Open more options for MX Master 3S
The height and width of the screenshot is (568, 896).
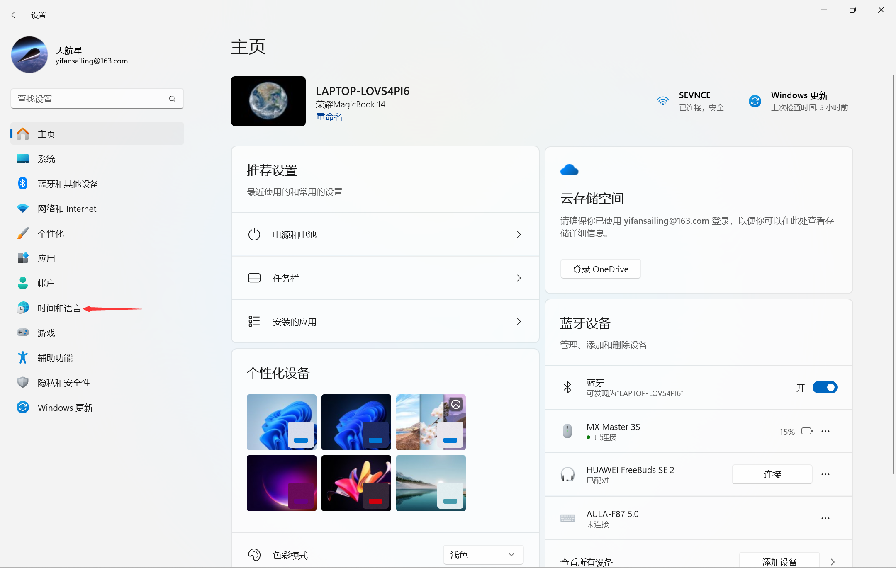pos(825,431)
